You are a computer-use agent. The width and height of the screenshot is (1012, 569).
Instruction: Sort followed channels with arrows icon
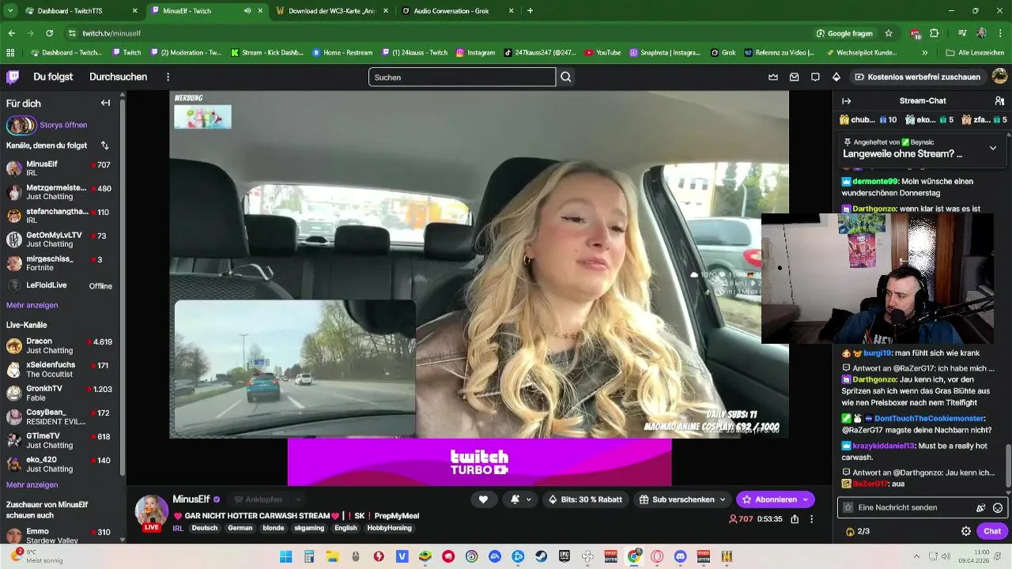(x=104, y=145)
